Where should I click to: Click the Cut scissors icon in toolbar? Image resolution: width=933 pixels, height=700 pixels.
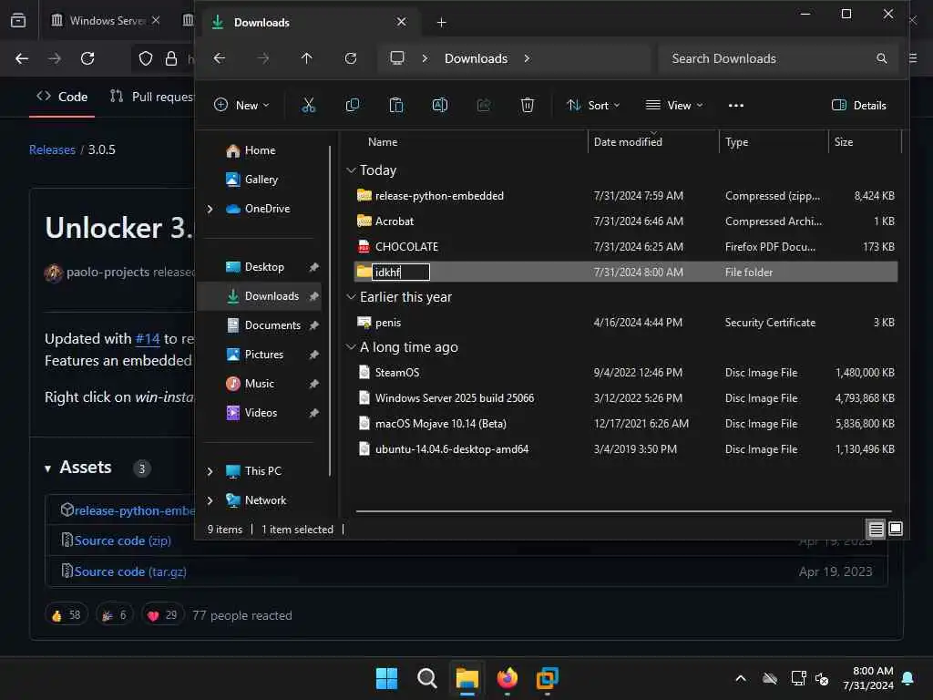point(308,106)
